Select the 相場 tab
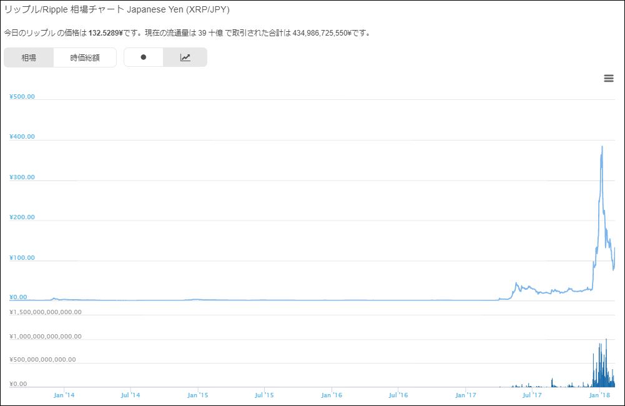Screen dimensions: 625x406 point(29,57)
